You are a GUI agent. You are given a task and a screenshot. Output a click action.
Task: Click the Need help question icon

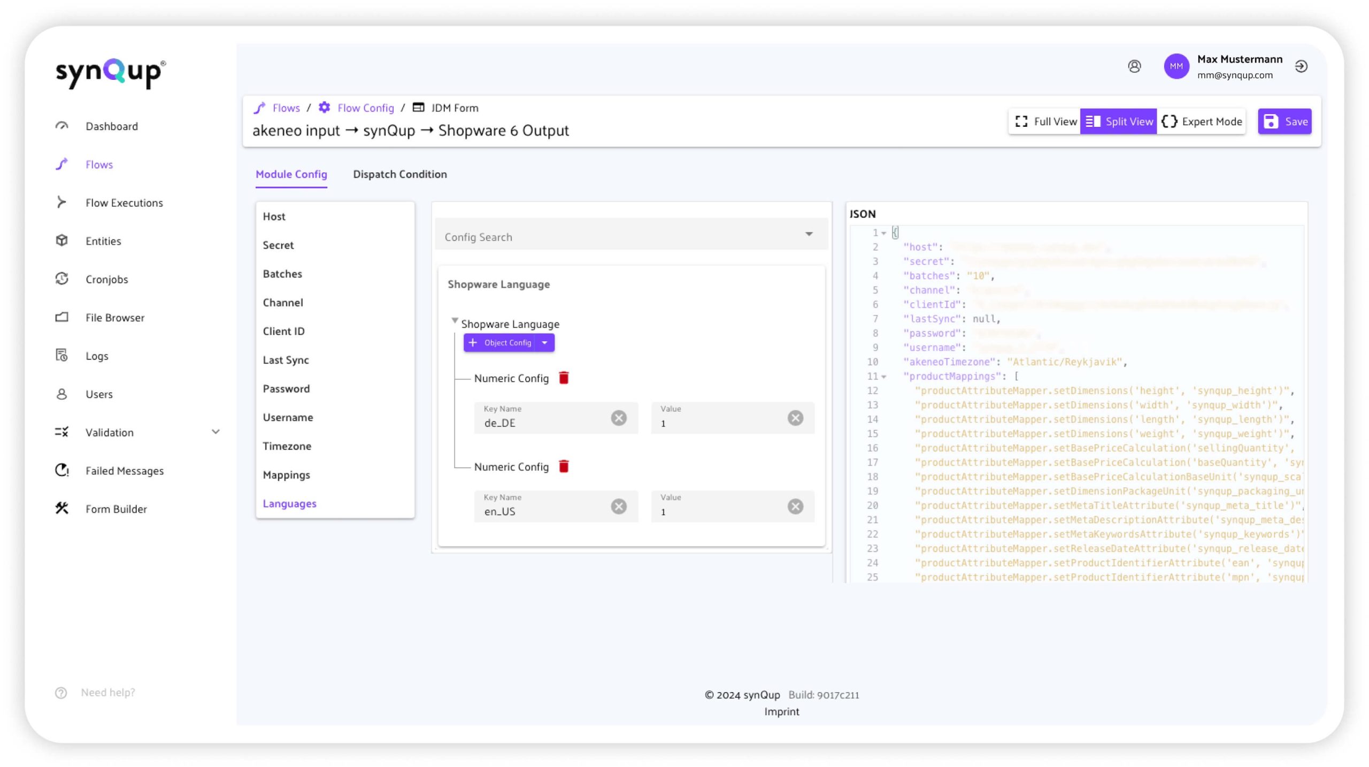(61, 693)
